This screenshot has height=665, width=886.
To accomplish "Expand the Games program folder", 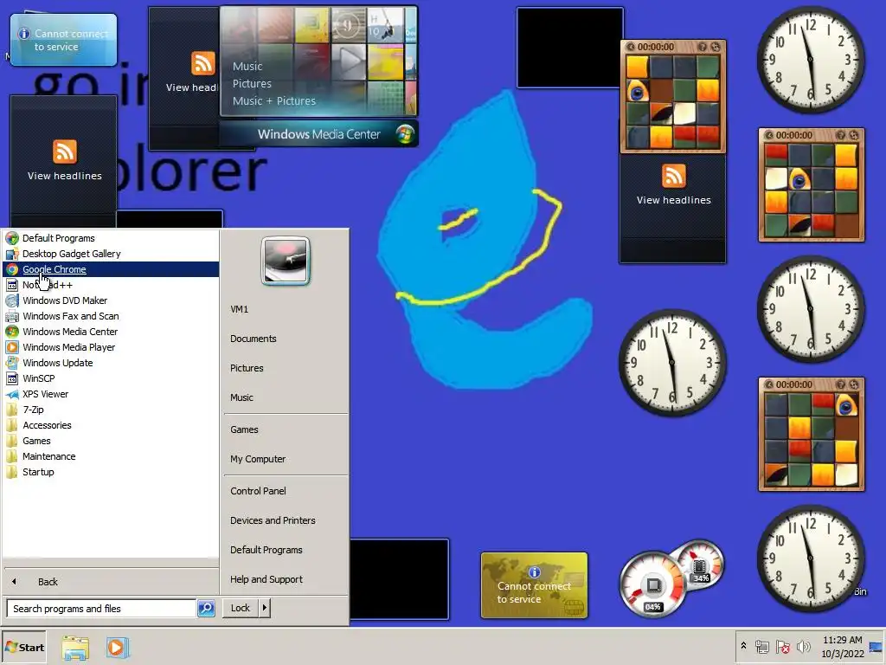I will 111,441.
